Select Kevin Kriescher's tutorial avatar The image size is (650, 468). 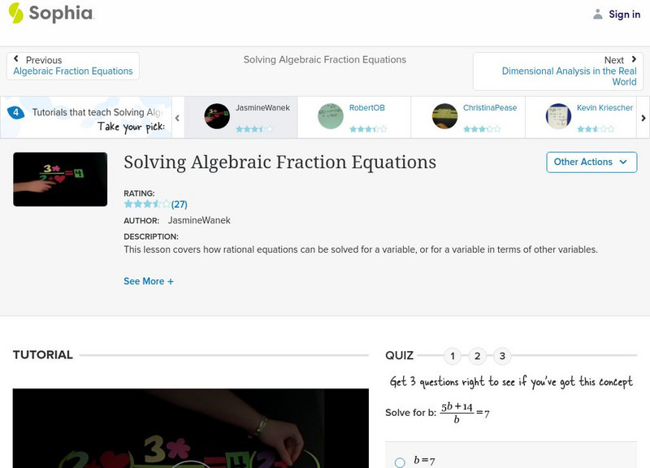558,116
